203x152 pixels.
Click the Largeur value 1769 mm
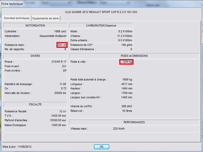pos(127,93)
